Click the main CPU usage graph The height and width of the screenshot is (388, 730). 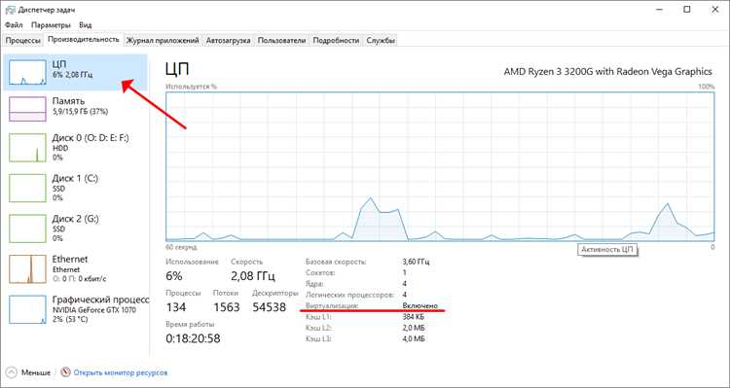440,166
